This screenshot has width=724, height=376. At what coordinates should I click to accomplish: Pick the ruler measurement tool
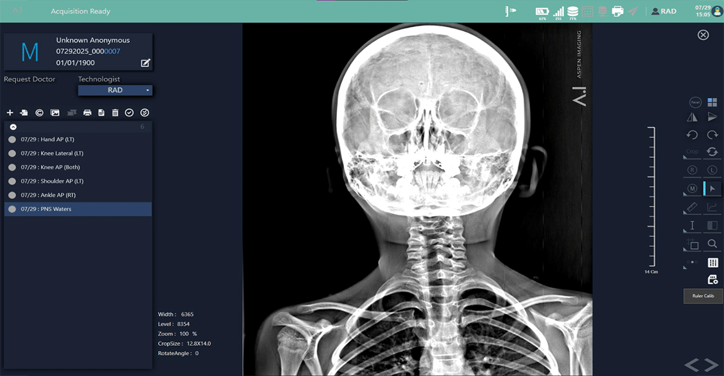click(x=691, y=206)
